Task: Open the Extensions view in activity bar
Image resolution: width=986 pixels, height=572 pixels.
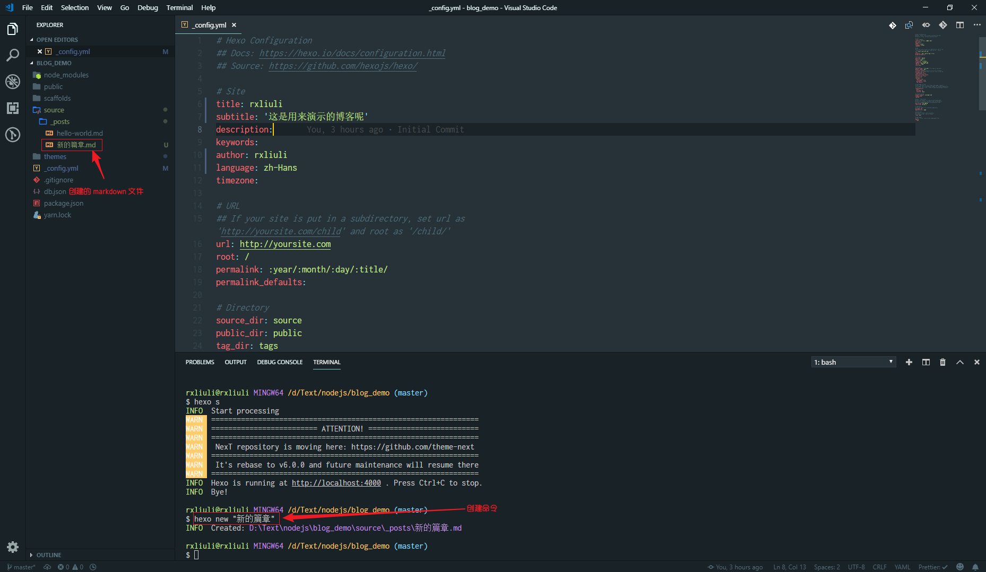Action: pos(13,108)
